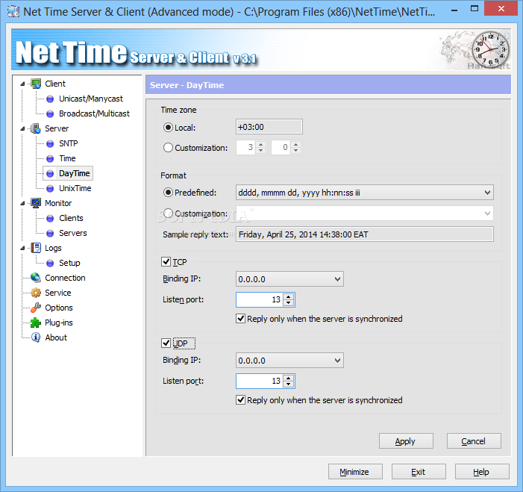This screenshot has width=523, height=492.
Task: Click the bullet icon beside SNTP
Action: pyautogui.click(x=50, y=143)
